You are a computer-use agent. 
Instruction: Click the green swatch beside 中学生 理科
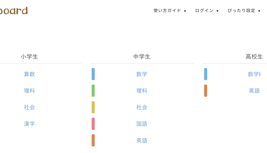(x=93, y=91)
